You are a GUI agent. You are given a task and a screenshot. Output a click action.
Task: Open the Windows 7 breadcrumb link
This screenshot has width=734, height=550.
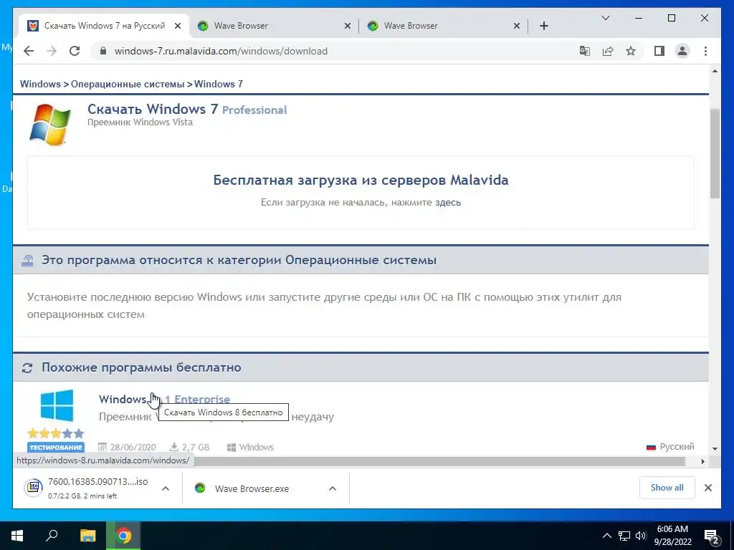pos(219,85)
